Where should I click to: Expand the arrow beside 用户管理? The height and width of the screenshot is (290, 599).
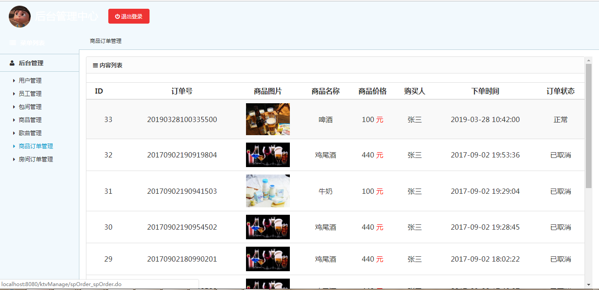tap(14, 80)
